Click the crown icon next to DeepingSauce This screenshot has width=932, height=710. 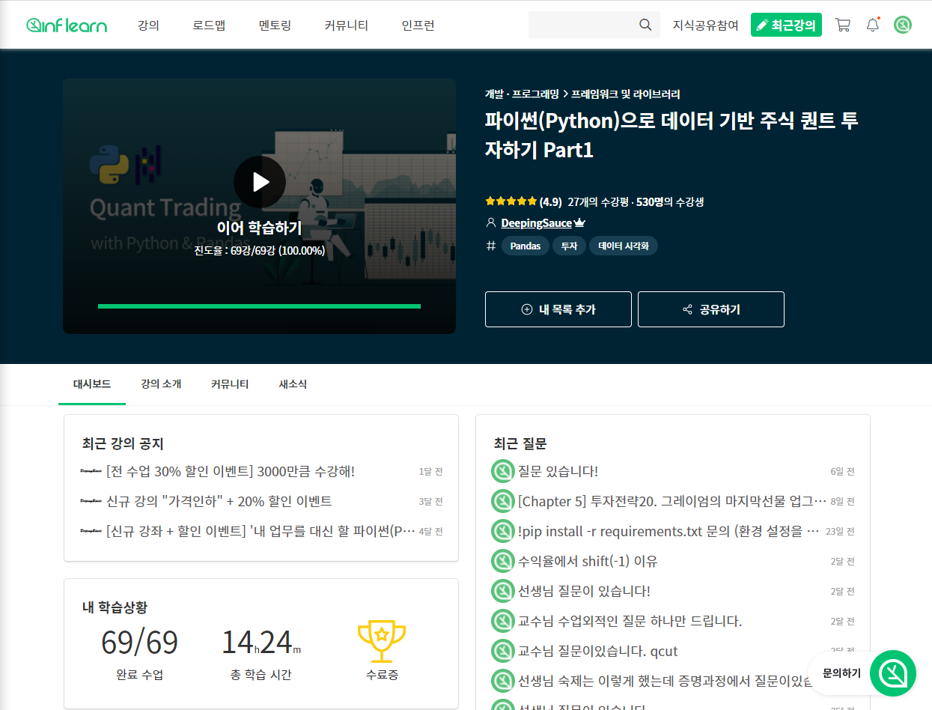click(579, 223)
